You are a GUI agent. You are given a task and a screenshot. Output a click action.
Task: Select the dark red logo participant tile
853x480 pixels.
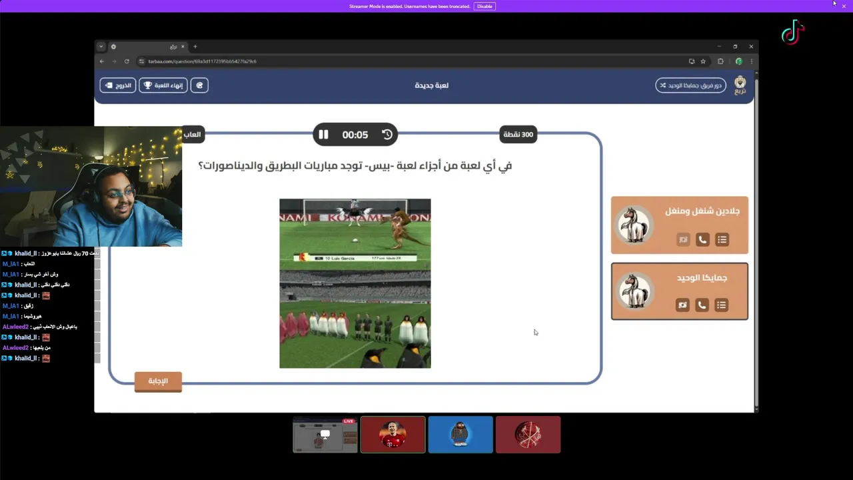tap(528, 435)
